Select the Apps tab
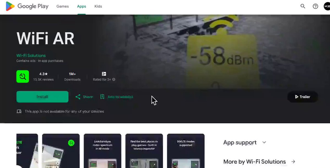The width and height of the screenshot is (330, 168). pos(81,6)
